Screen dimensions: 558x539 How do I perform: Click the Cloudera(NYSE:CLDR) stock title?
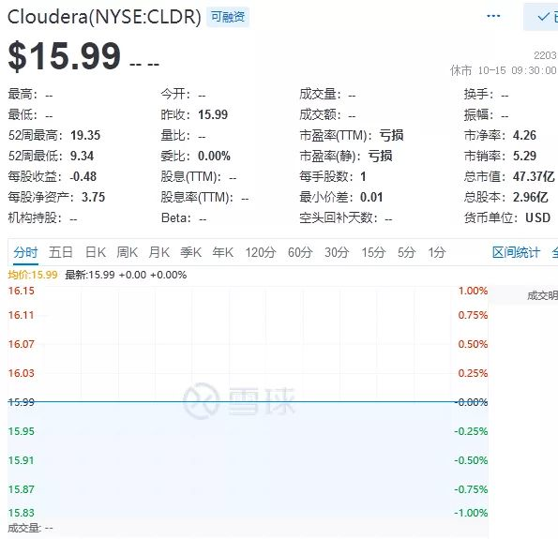pyautogui.click(x=104, y=17)
